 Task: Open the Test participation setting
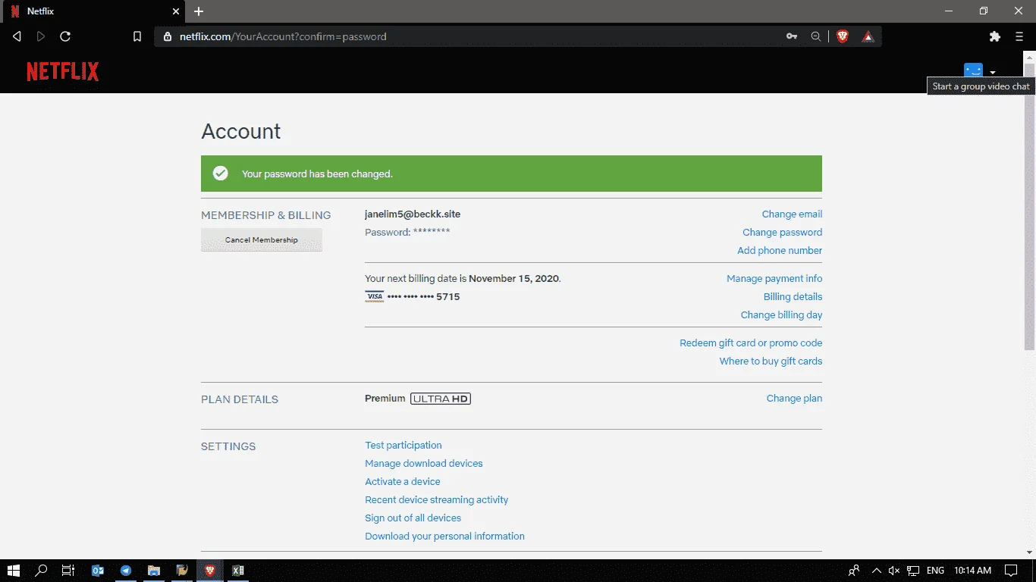(x=403, y=446)
